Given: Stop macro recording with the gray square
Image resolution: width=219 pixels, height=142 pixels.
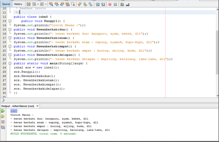Looking at the screenshot, I should (115, 4).
